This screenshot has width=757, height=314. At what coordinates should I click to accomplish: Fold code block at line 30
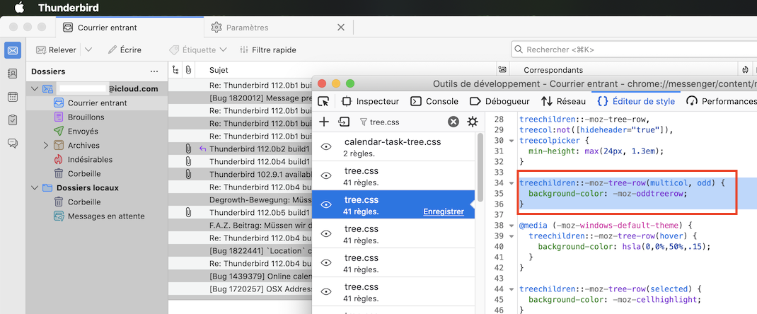(512, 140)
